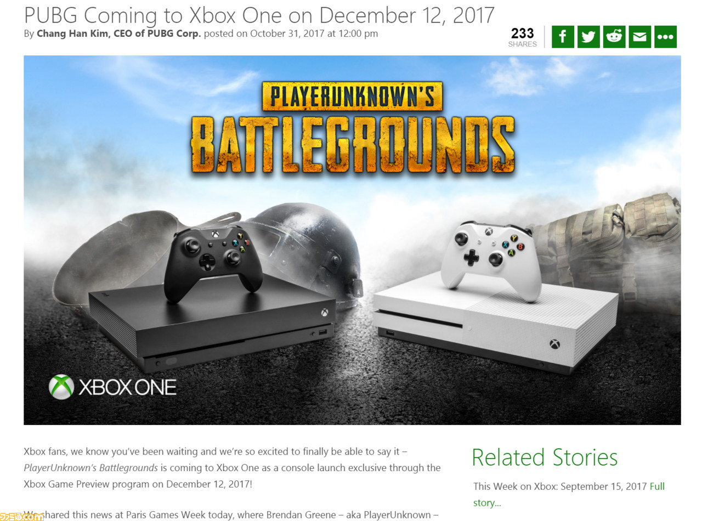Click the green Xbox One sphere logo in banner

pos(61,387)
